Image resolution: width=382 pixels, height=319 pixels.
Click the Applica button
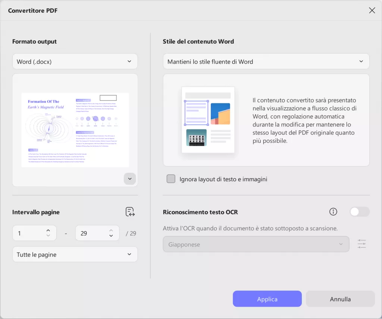267,299
